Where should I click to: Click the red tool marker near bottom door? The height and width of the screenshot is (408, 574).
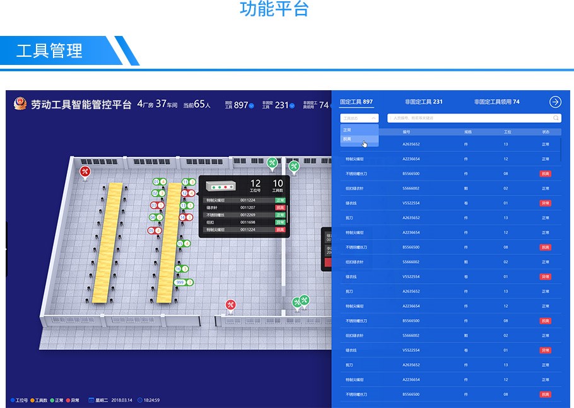230,305
